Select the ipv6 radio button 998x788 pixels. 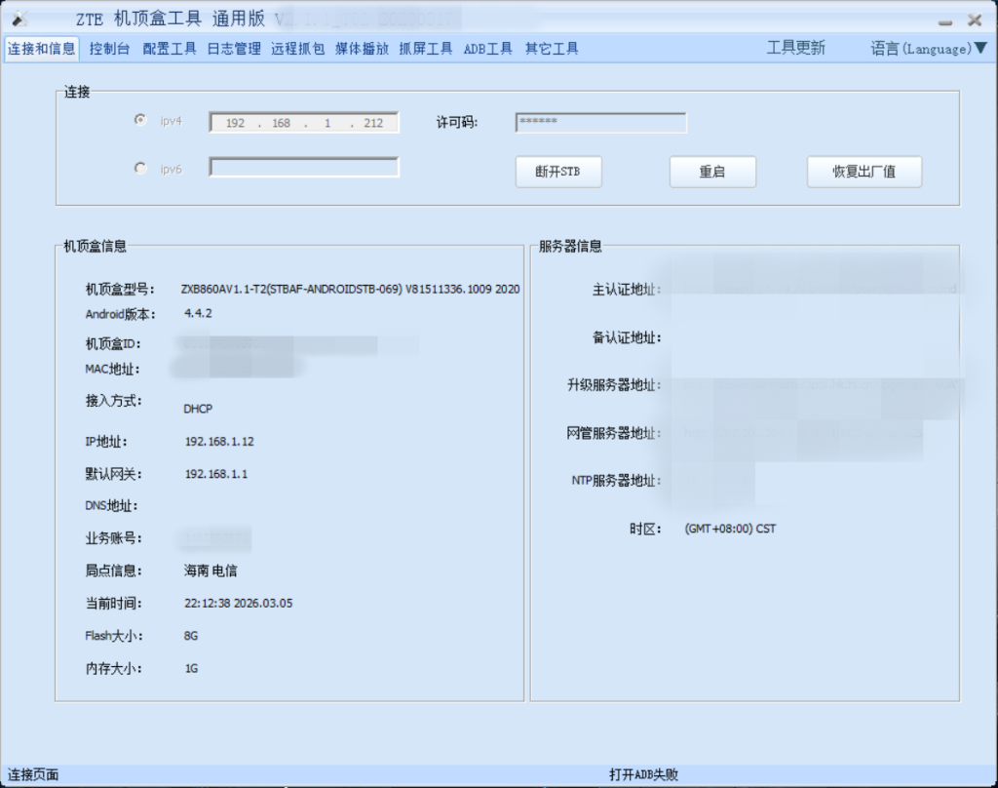[140, 169]
